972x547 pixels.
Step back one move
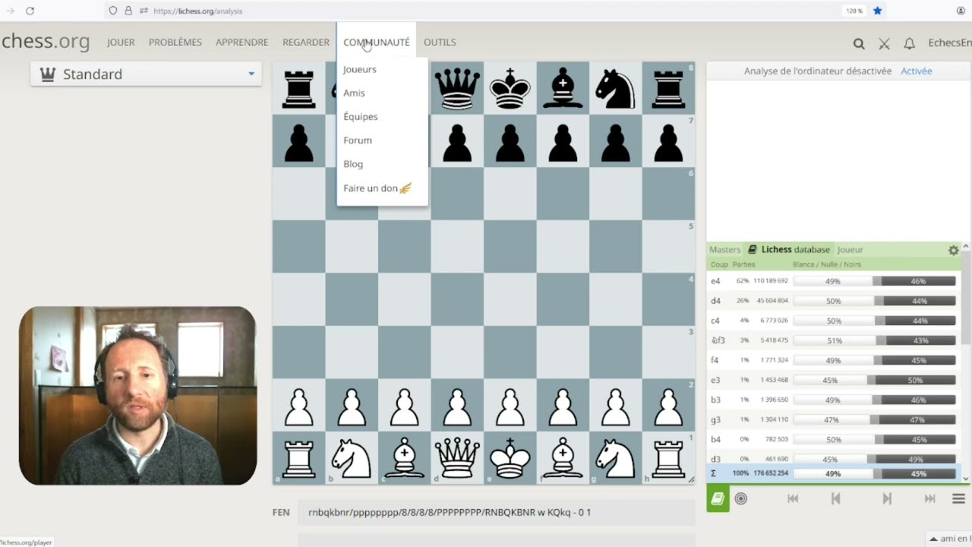pyautogui.click(x=836, y=498)
